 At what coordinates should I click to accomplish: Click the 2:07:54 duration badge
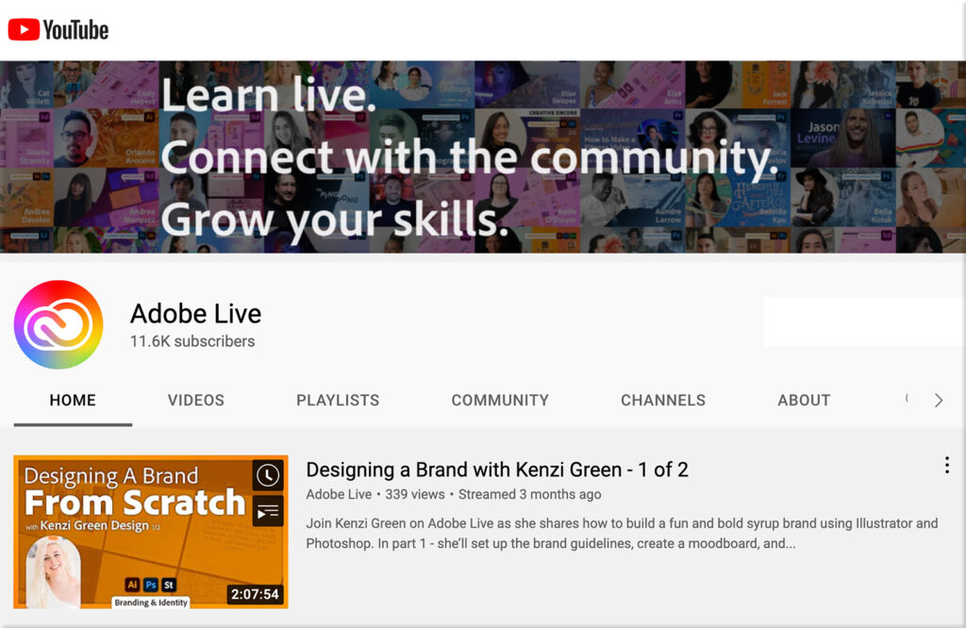click(255, 594)
